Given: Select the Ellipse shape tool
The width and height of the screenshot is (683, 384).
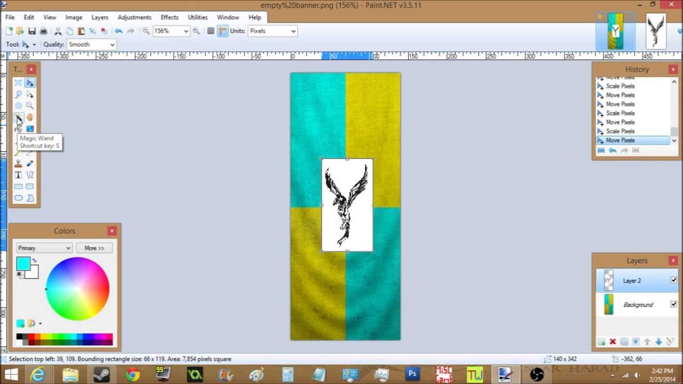Looking at the screenshot, I should click(19, 198).
